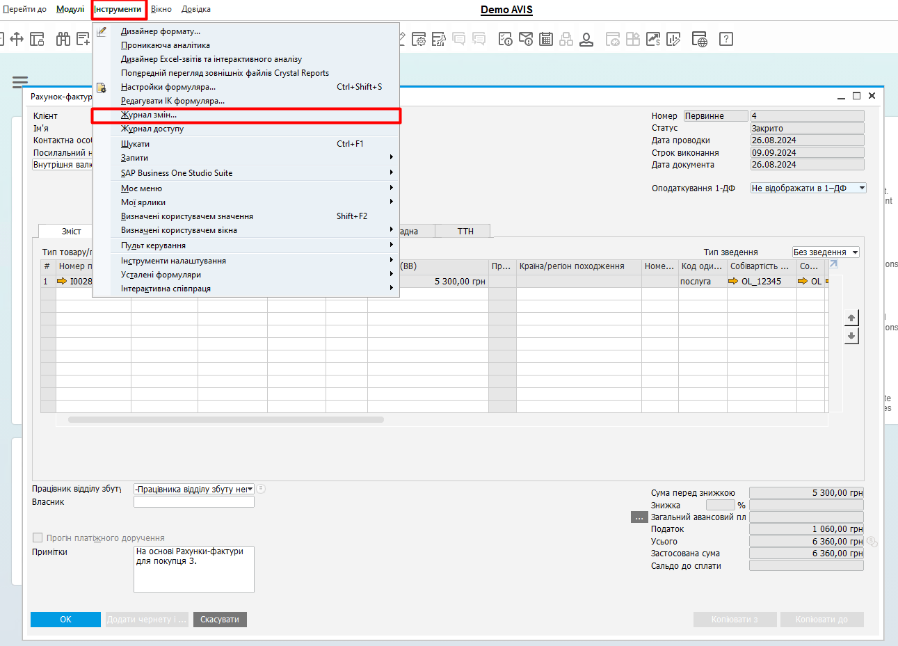Open the Тип зведення dropdown
The width and height of the screenshot is (898, 646).
[855, 252]
